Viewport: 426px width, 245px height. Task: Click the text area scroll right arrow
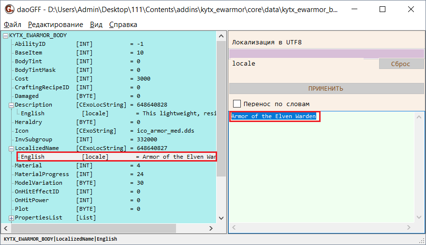409,228
